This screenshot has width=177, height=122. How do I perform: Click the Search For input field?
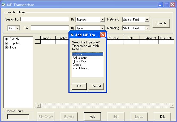click(45, 19)
